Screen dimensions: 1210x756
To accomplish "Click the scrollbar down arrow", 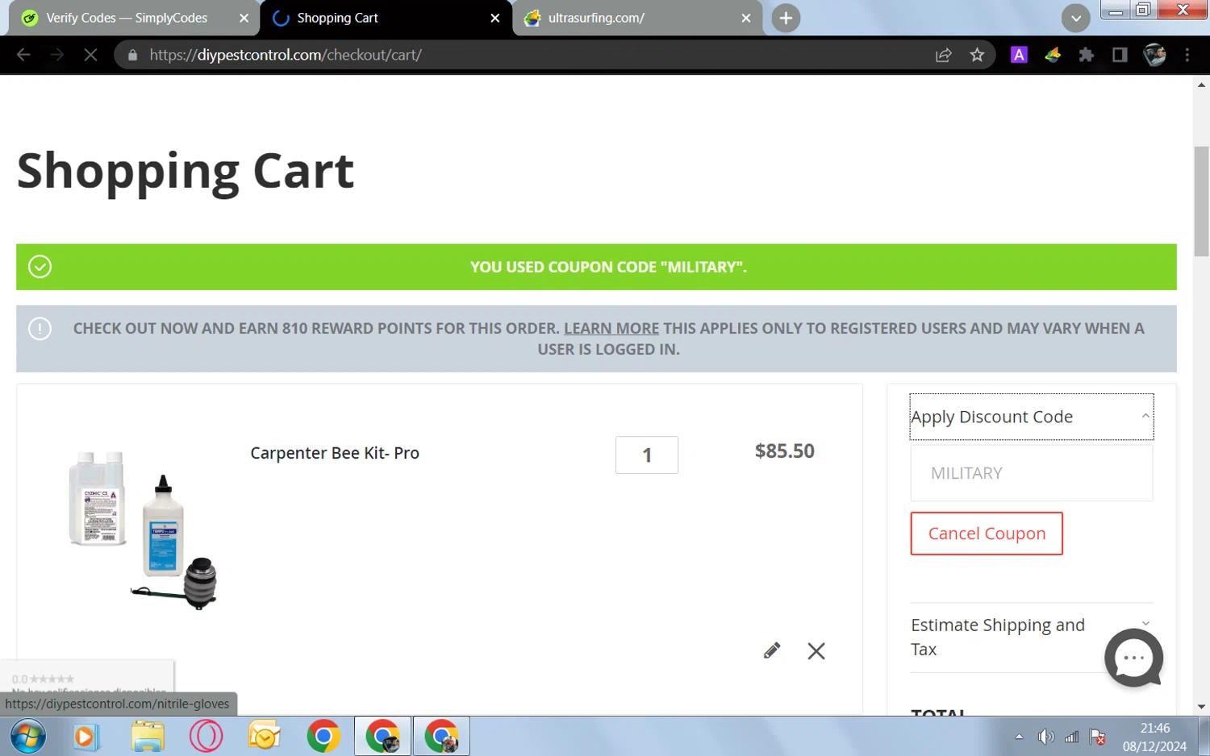I will (1201, 707).
